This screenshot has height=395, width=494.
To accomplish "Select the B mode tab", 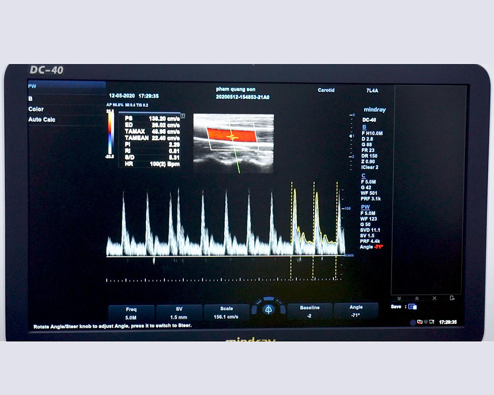I will [66, 99].
